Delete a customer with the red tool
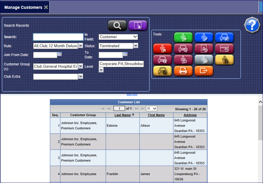Image resolution: width=263 pixels, height=183 pixels. point(162,49)
